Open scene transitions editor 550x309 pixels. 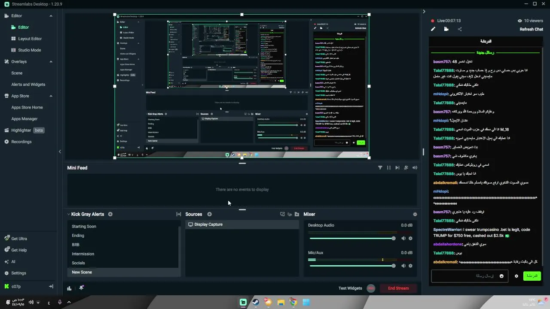click(178, 214)
